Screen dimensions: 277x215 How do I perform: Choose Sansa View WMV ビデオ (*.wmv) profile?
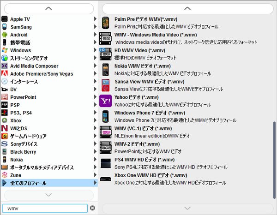pyautogui.click(x=186, y=85)
